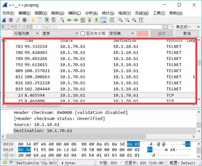
Task: Click the pink search string input field
Action: tap(143, 33)
